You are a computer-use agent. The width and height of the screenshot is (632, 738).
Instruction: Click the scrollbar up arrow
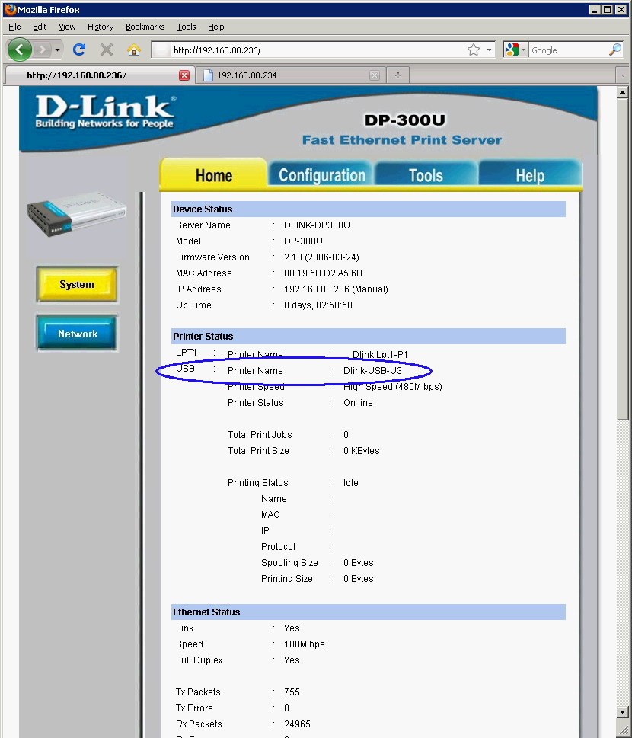623,92
